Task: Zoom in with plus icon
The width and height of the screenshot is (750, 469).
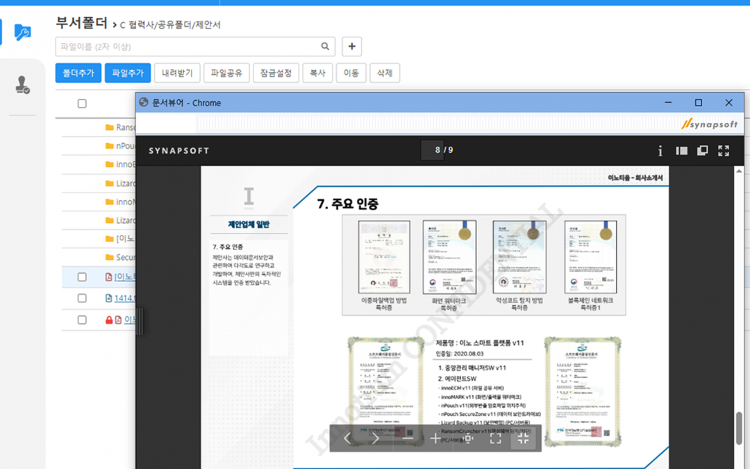Action: tap(435, 438)
